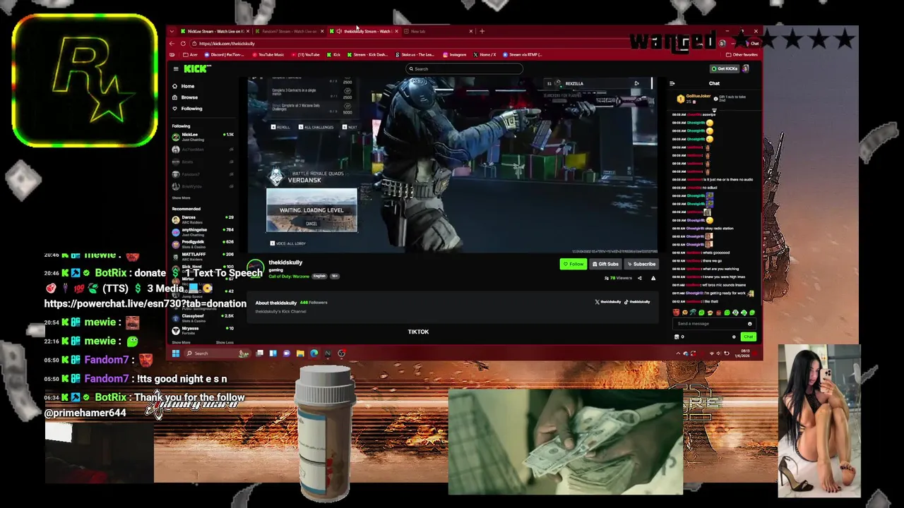Open the Other favorites folder
The height and width of the screenshot is (508, 904).
pyautogui.click(x=742, y=54)
